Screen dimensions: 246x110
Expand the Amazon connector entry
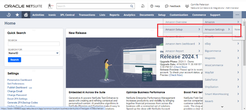click(x=222, y=22)
